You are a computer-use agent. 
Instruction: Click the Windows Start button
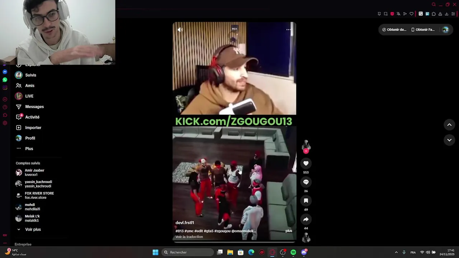tap(155, 252)
